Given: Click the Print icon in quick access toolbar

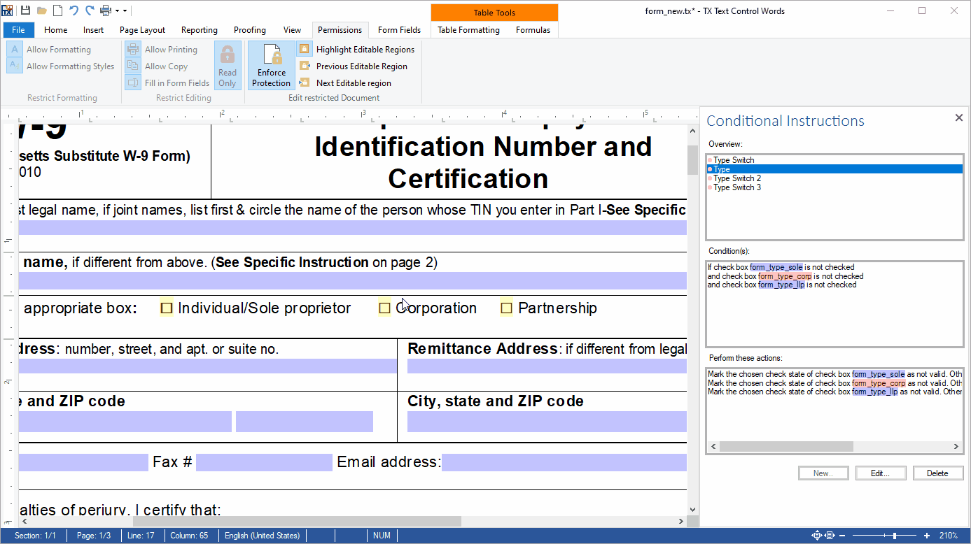Looking at the screenshot, I should coord(106,10).
